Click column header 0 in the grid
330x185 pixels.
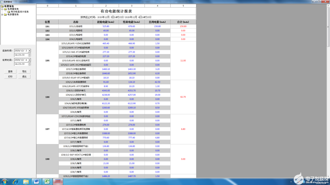pyautogui.click(x=47, y=6)
